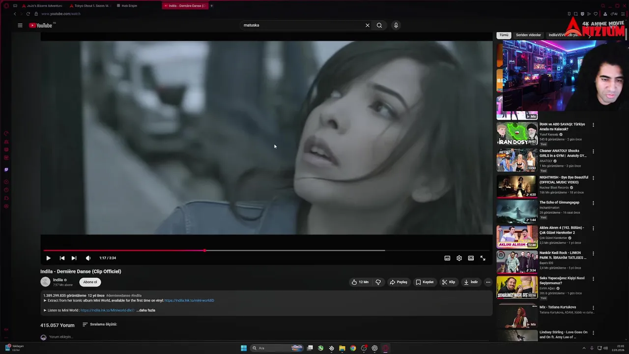629x354 pixels.
Task: Open the Sıralama ölçütü sort dropdown
Action: (x=100, y=324)
